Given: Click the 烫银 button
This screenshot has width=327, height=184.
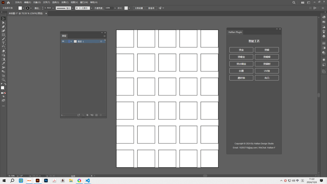Looking at the screenshot, I should 267,50.
